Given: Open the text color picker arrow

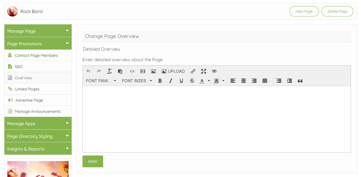Looking at the screenshot, I should 209,81.
